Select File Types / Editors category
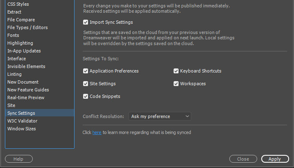294x168 pixels. (x=27, y=27)
